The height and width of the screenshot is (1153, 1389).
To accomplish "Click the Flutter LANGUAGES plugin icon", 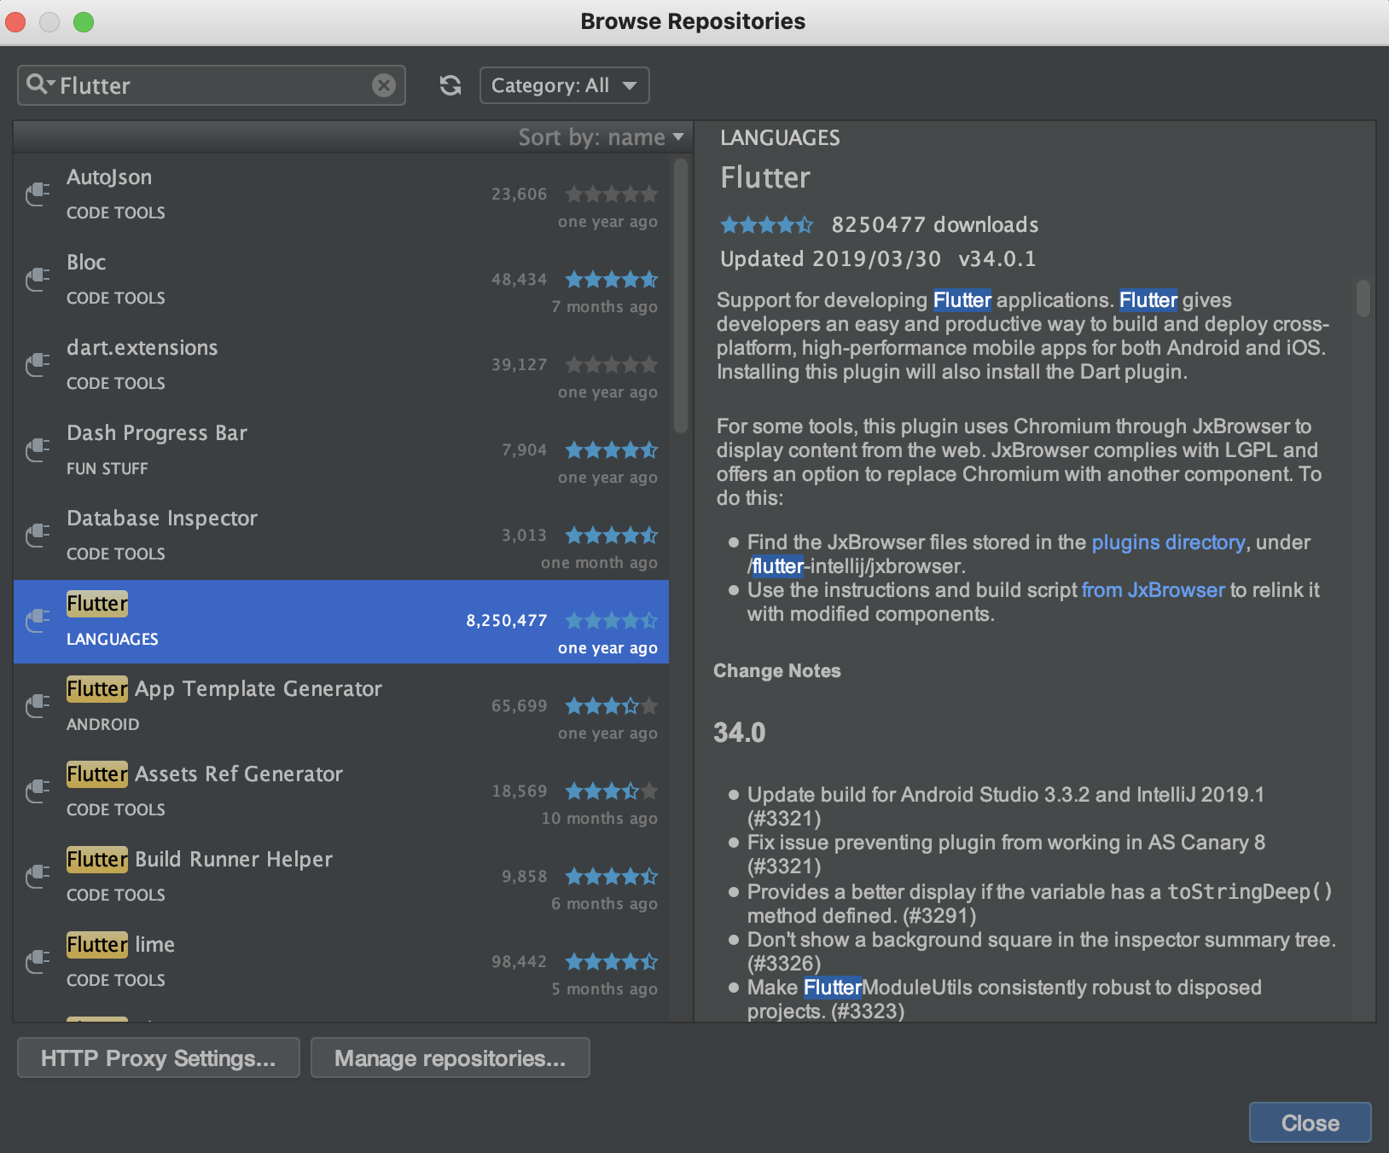I will (38, 621).
